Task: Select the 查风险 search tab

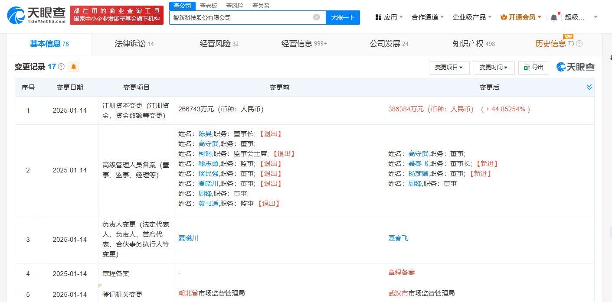Action: 235,6
